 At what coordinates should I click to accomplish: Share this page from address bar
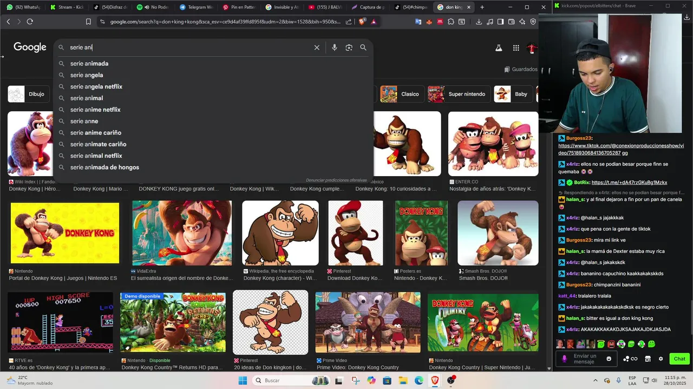click(x=349, y=22)
